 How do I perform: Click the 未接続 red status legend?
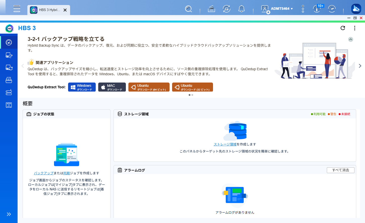(x=344, y=114)
